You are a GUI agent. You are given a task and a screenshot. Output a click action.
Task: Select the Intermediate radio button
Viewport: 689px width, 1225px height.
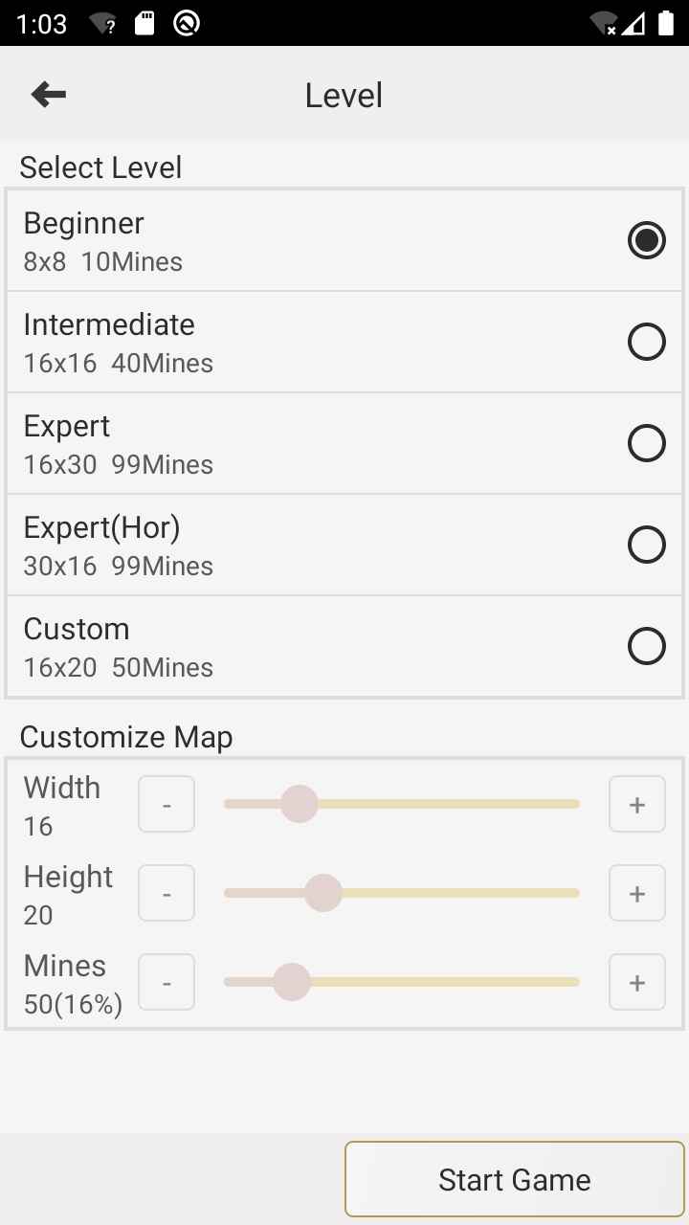tap(647, 342)
